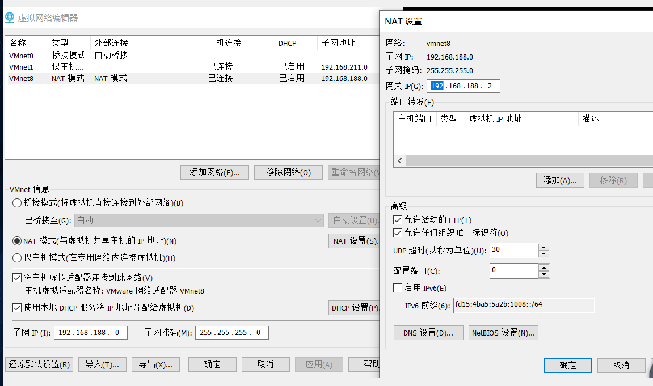Viewport: 653px width, 386px height.
Task: Click IPv6 前缀 input field
Action: point(524,306)
